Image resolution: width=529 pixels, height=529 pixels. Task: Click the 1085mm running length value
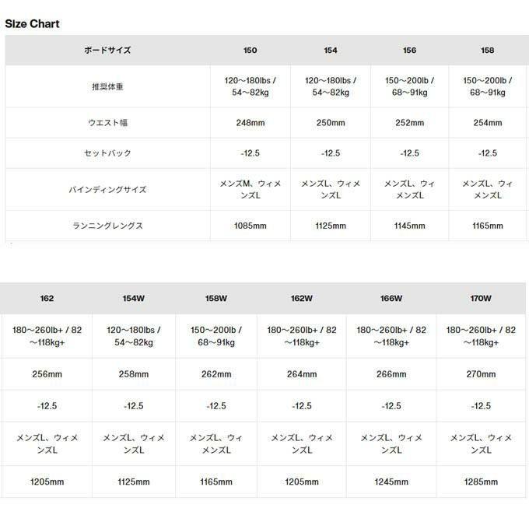coord(250,226)
